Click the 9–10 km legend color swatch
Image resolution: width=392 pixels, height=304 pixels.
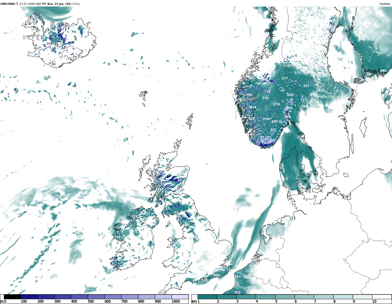(x=362, y=297)
